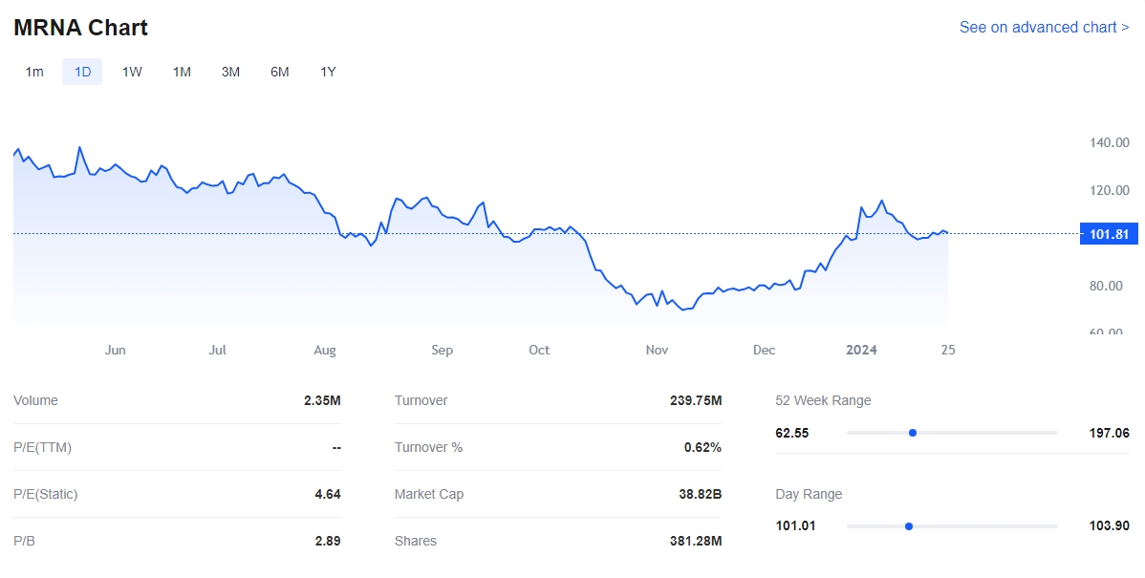
Task: Choose the 6M chart range
Action: tap(279, 72)
